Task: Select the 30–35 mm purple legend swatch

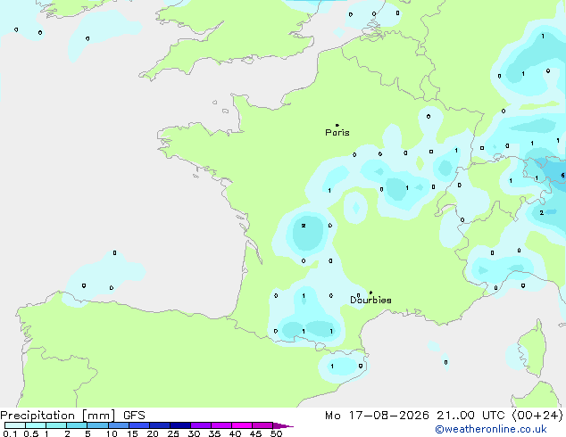Action: pyautogui.click(x=200, y=425)
